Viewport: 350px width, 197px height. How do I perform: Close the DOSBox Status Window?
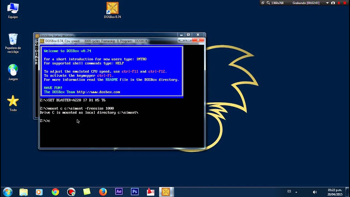(198, 35)
